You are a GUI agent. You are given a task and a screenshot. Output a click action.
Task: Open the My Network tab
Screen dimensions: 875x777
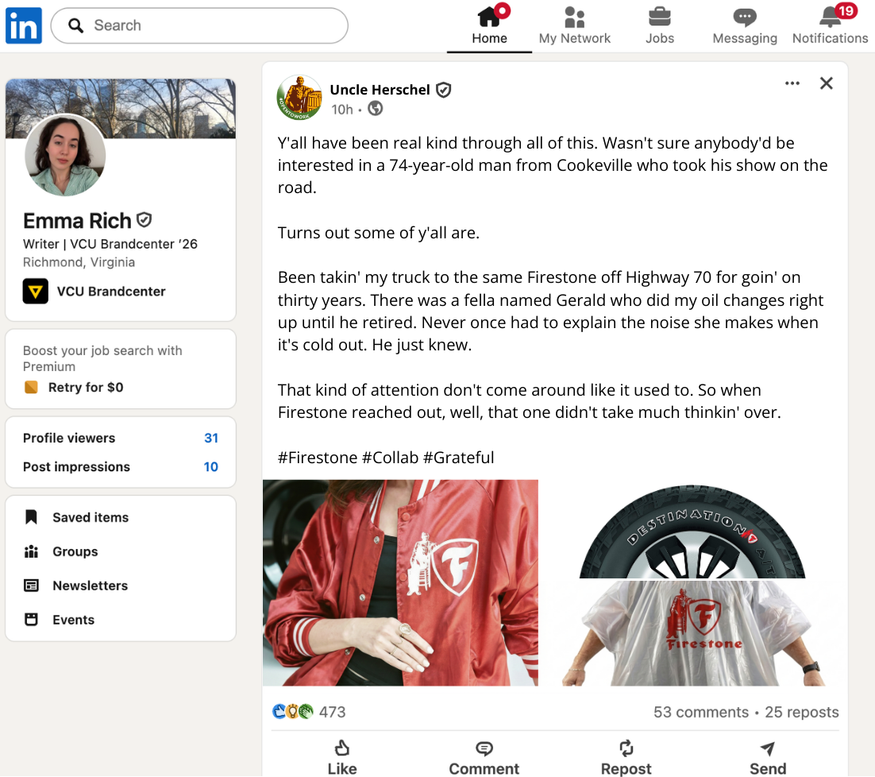(574, 25)
